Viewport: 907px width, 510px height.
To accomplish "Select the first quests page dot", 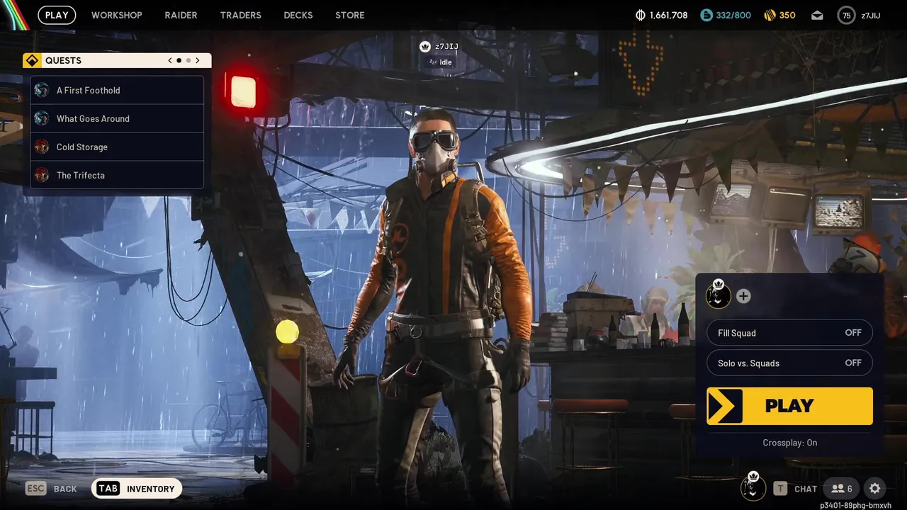I will tap(179, 60).
